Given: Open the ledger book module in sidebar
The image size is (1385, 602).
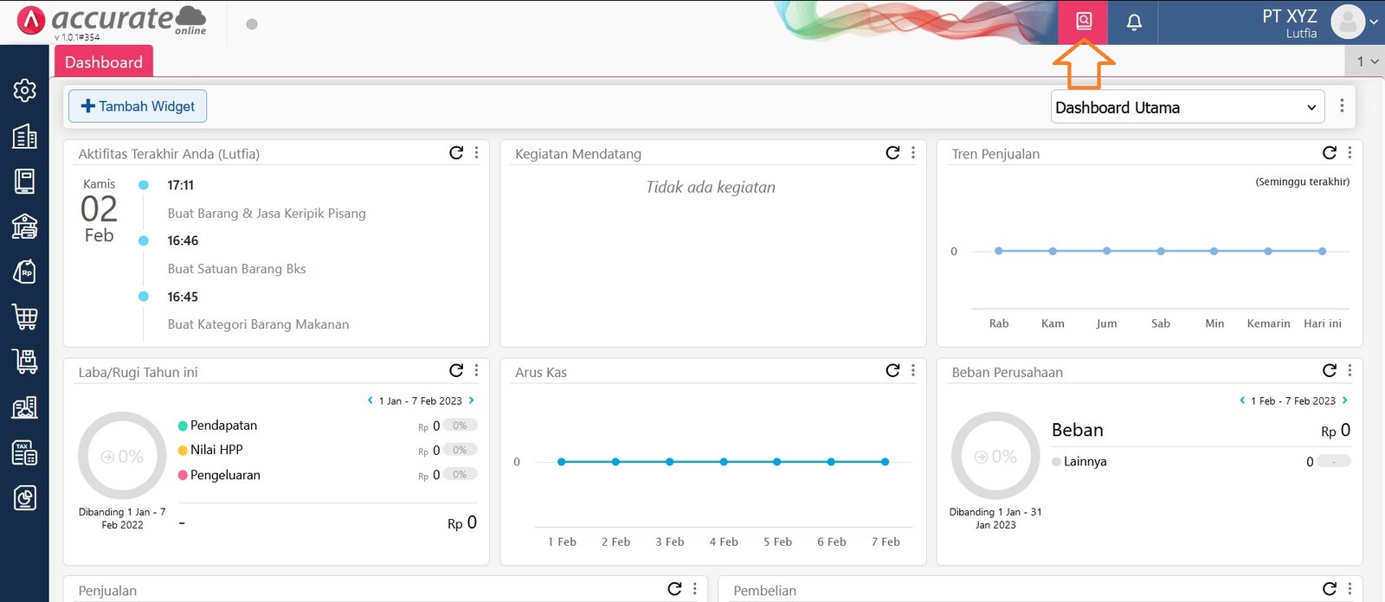Looking at the screenshot, I should [x=24, y=181].
